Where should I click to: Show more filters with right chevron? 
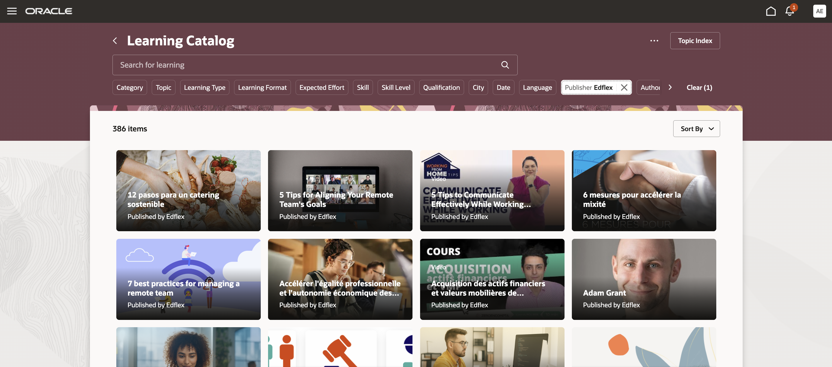[670, 88]
